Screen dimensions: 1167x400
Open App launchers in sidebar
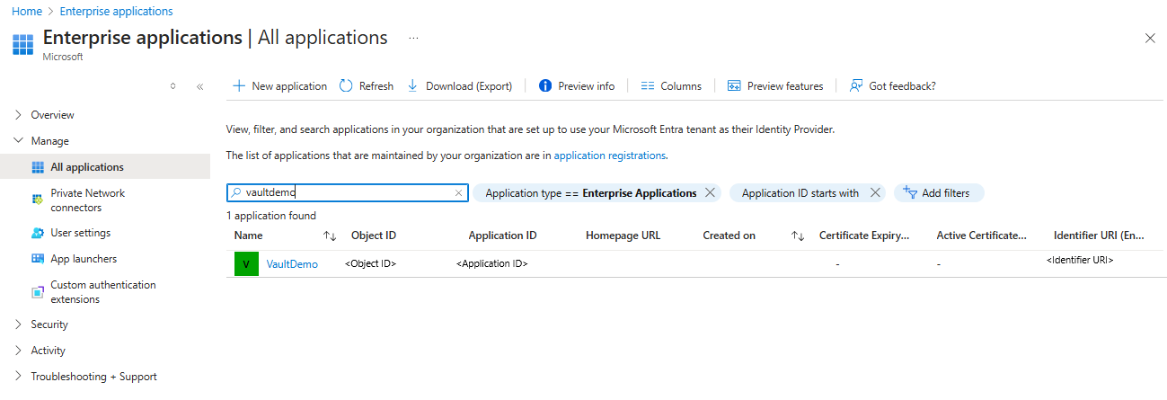84,259
